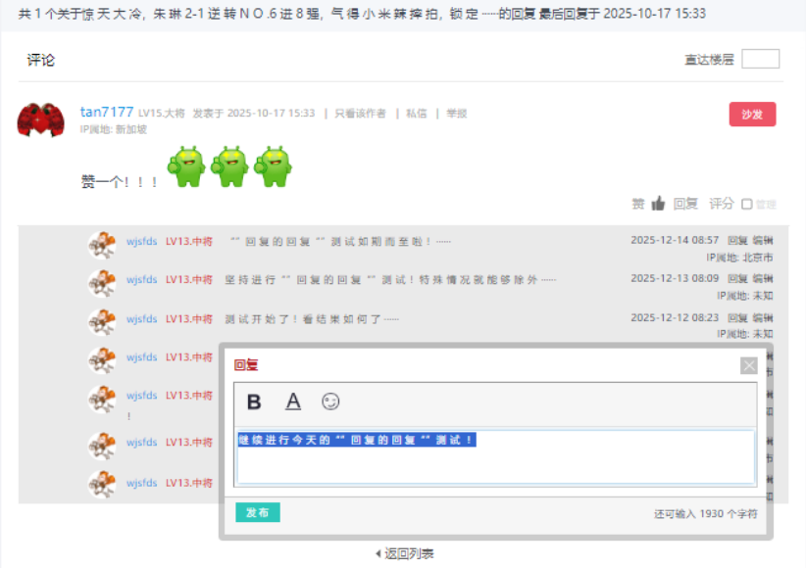Click 评分 to rate the post

(721, 204)
